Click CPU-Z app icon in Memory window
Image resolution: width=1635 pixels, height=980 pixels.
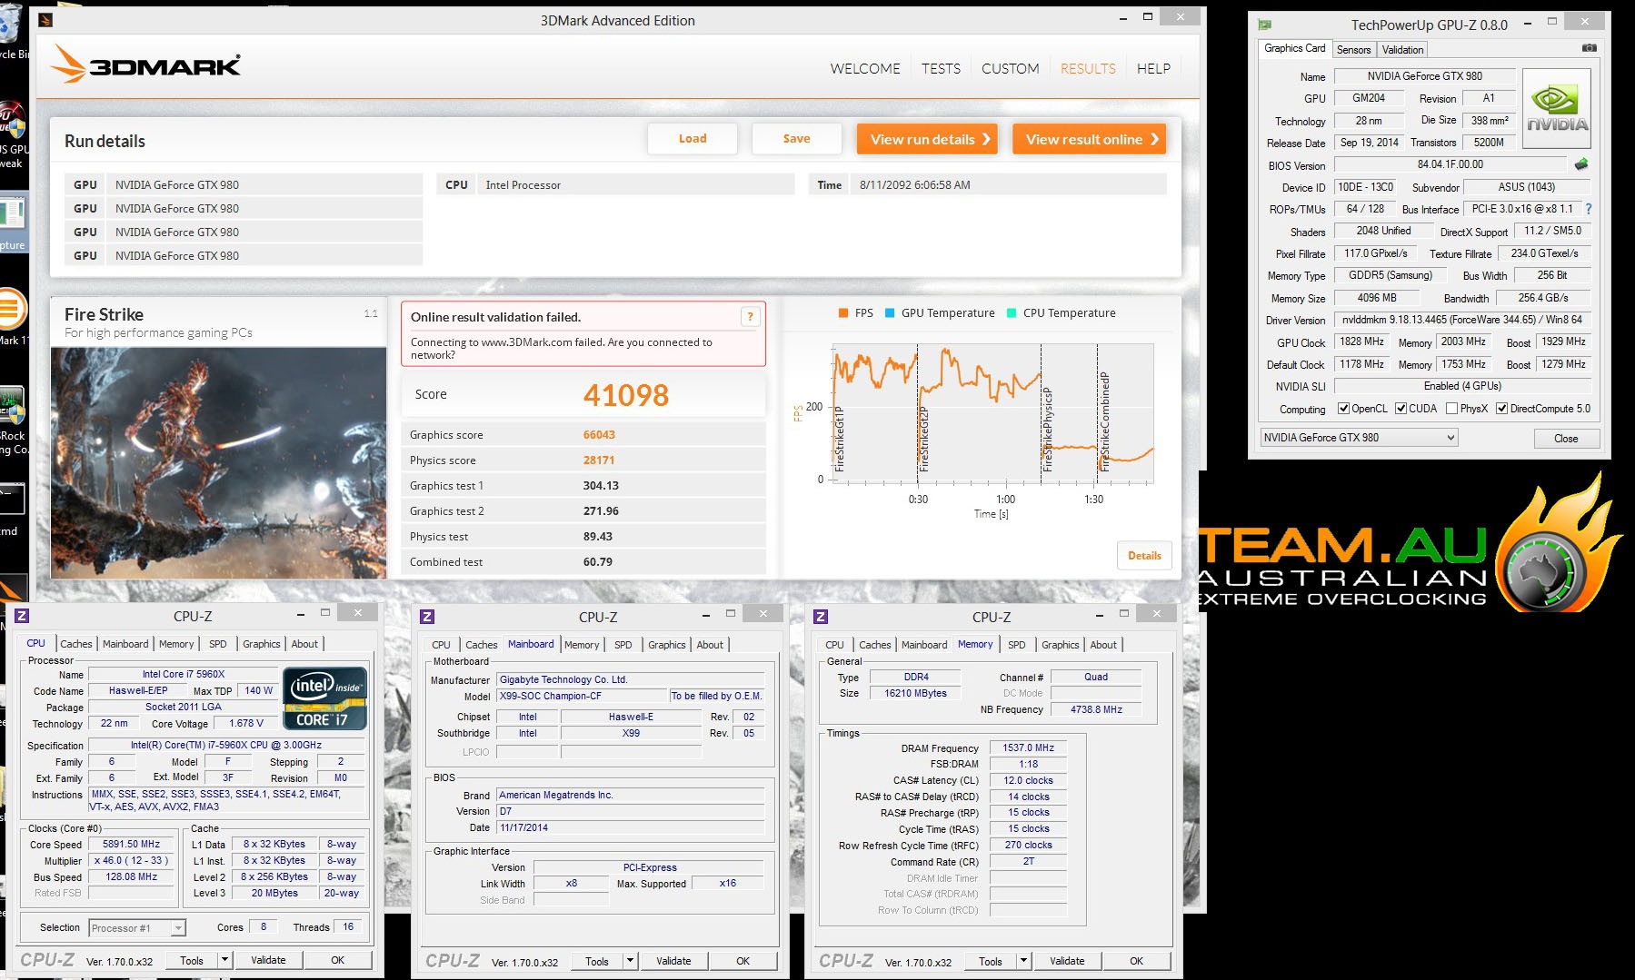[821, 617]
